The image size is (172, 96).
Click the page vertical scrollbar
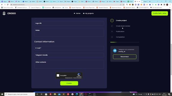point(171,59)
